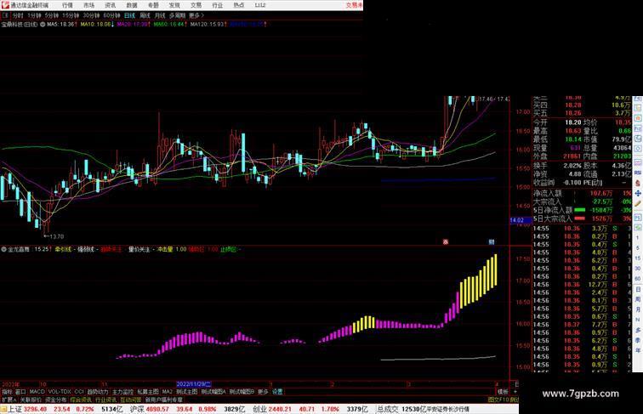Click the RSI icon in right sidebar
Screen dimensions: 643x414
point(638,173)
